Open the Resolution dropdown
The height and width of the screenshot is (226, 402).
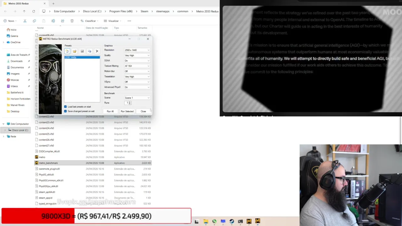137,50
